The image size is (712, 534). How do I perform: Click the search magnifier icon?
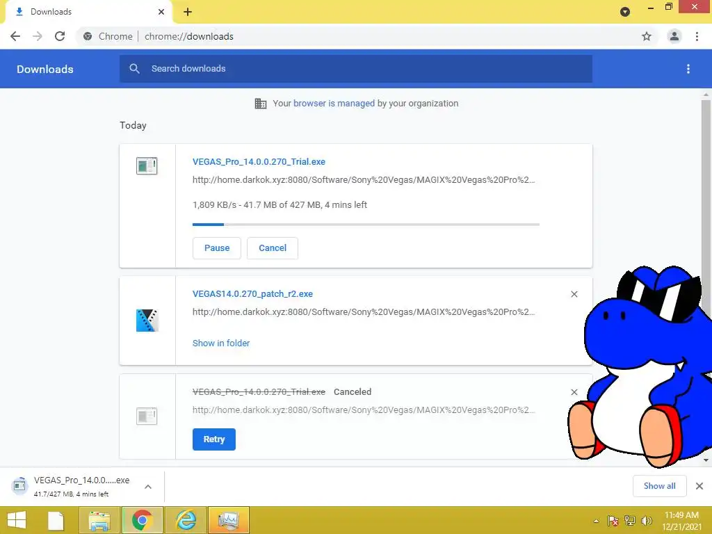[x=134, y=69]
